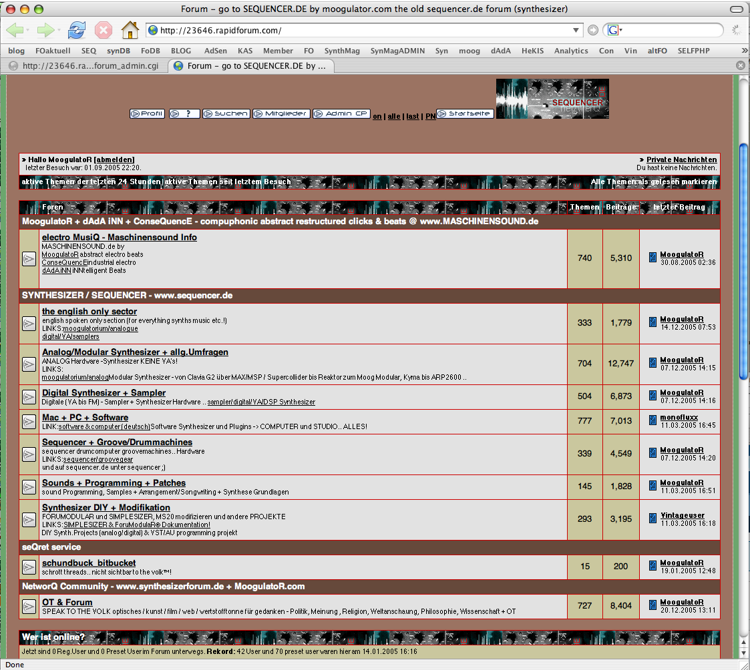Screen dimensions: 750x670
Task: Click the monofluxx user link
Action: pyautogui.click(x=679, y=417)
